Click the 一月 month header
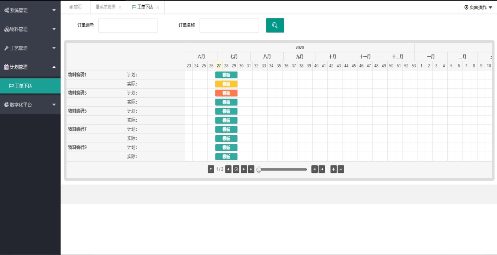This screenshot has width=497, height=255. pyautogui.click(x=431, y=57)
